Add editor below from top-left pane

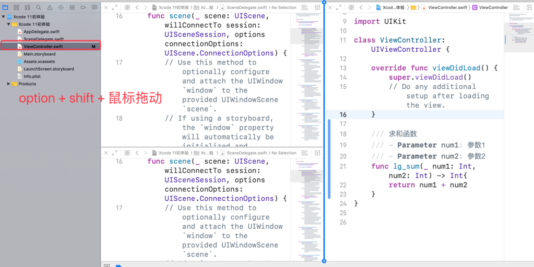pos(317,7)
